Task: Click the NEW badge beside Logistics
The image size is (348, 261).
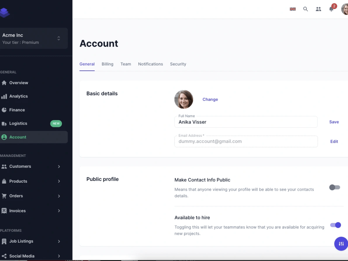Action: [56, 124]
